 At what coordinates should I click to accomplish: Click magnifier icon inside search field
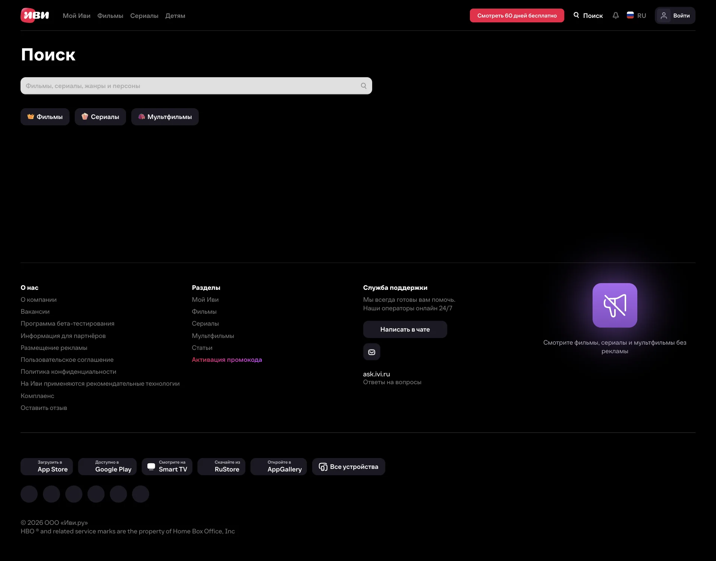364,86
